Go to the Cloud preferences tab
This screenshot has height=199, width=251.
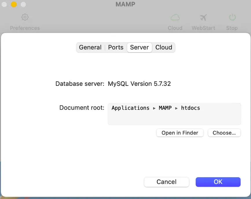click(x=164, y=47)
